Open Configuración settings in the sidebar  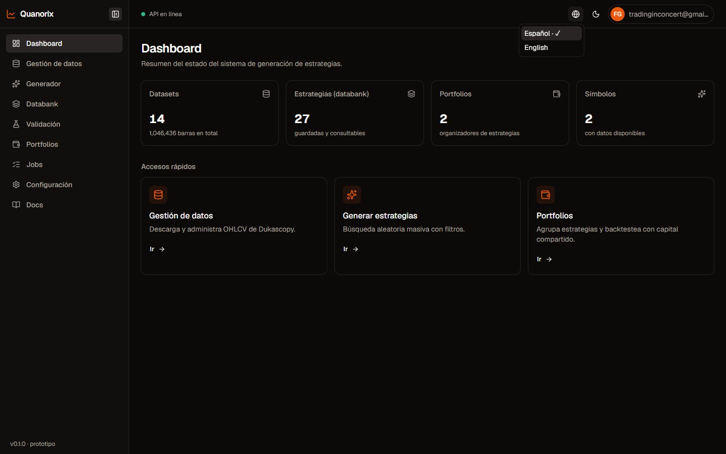point(64,185)
